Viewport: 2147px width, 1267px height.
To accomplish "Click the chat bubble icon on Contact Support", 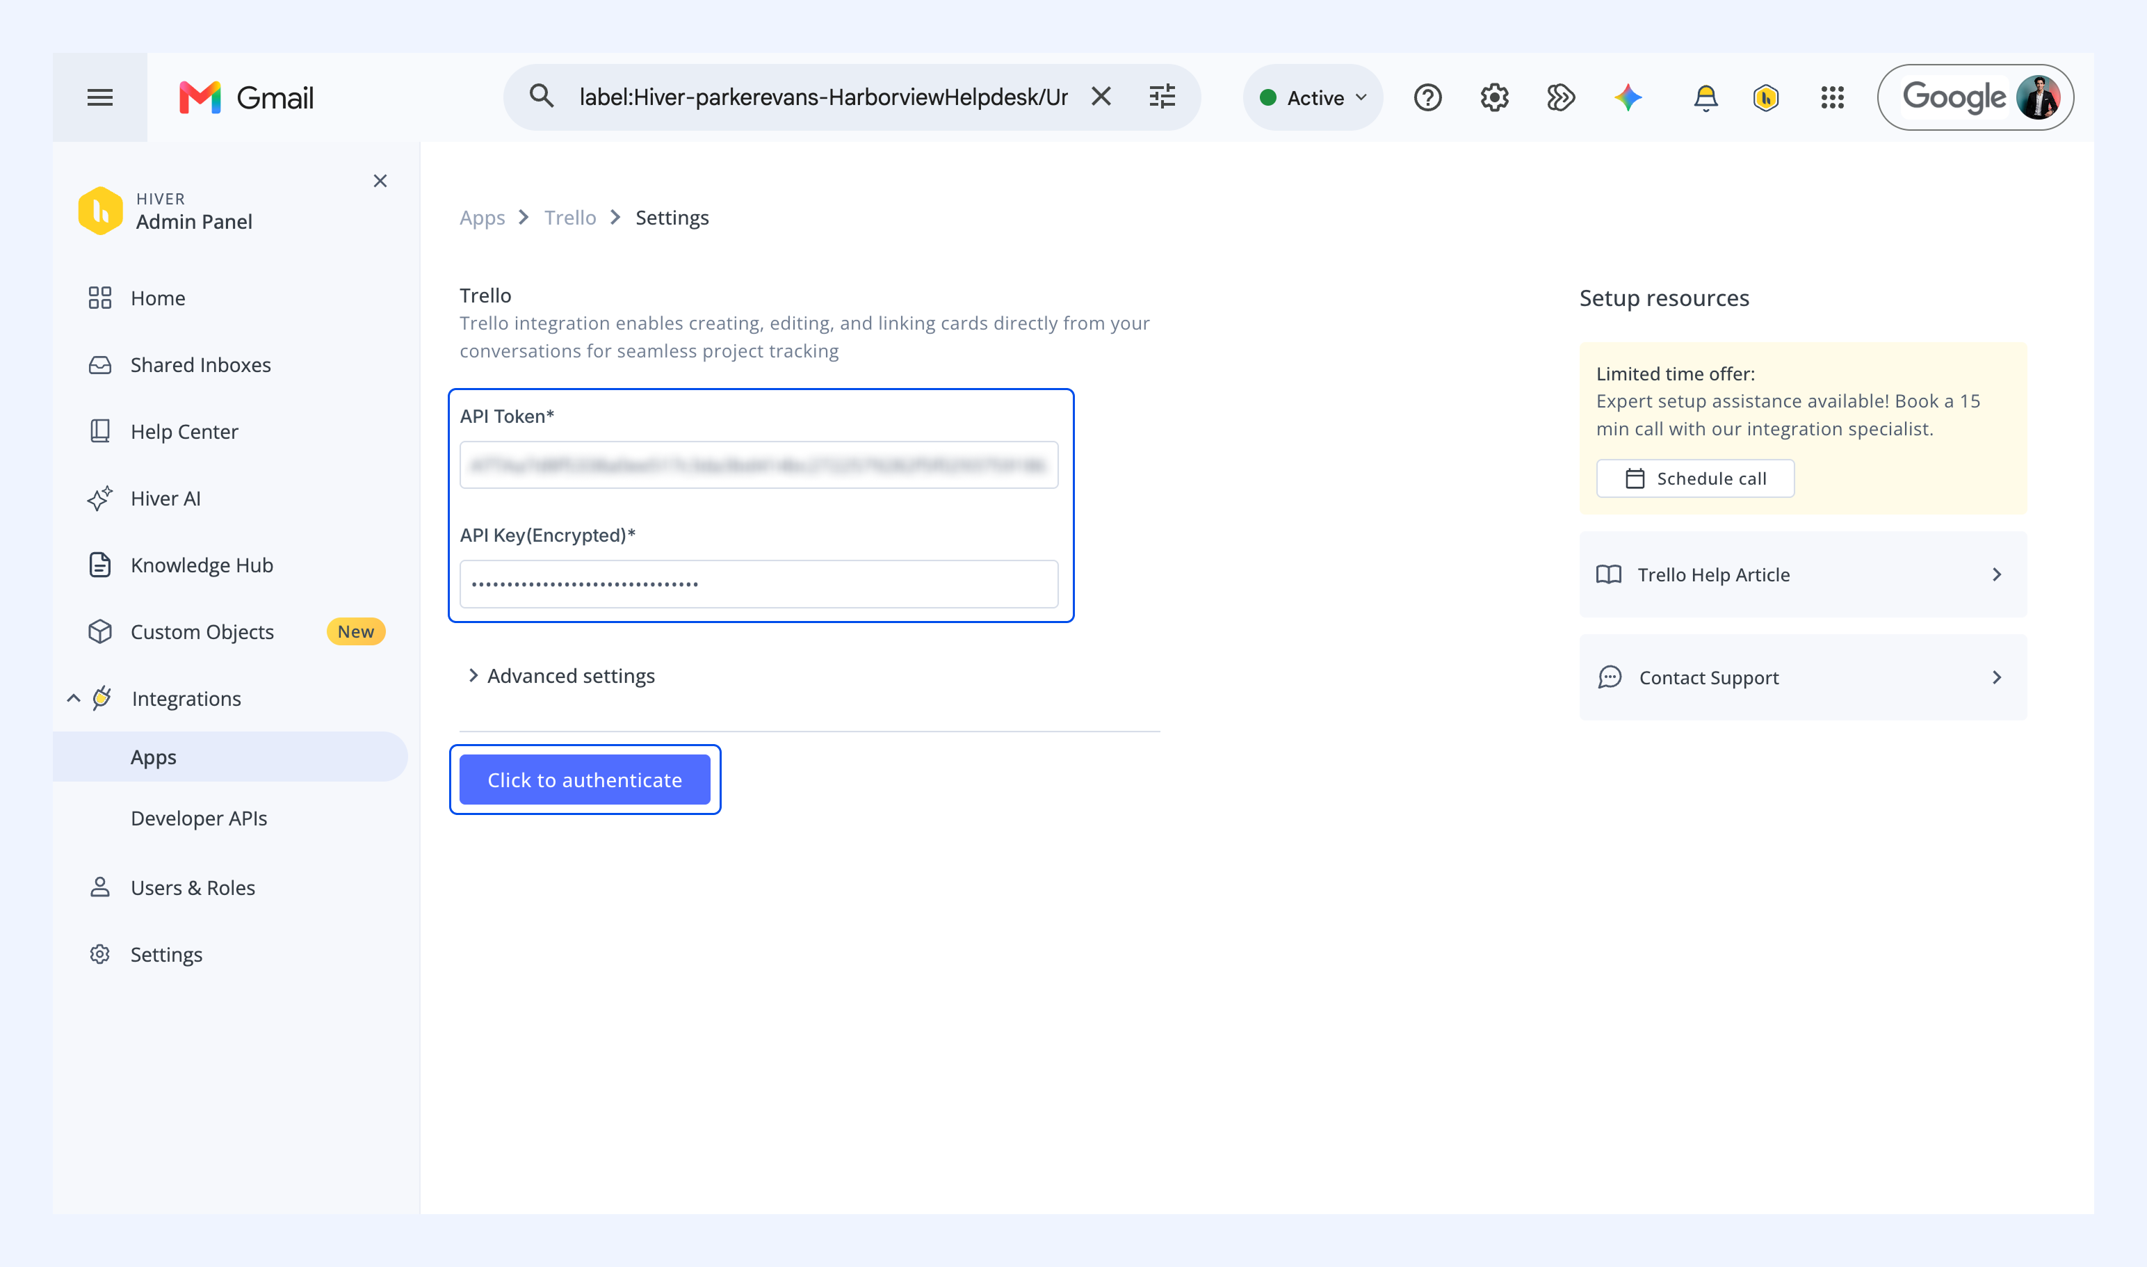I will pyautogui.click(x=1609, y=677).
